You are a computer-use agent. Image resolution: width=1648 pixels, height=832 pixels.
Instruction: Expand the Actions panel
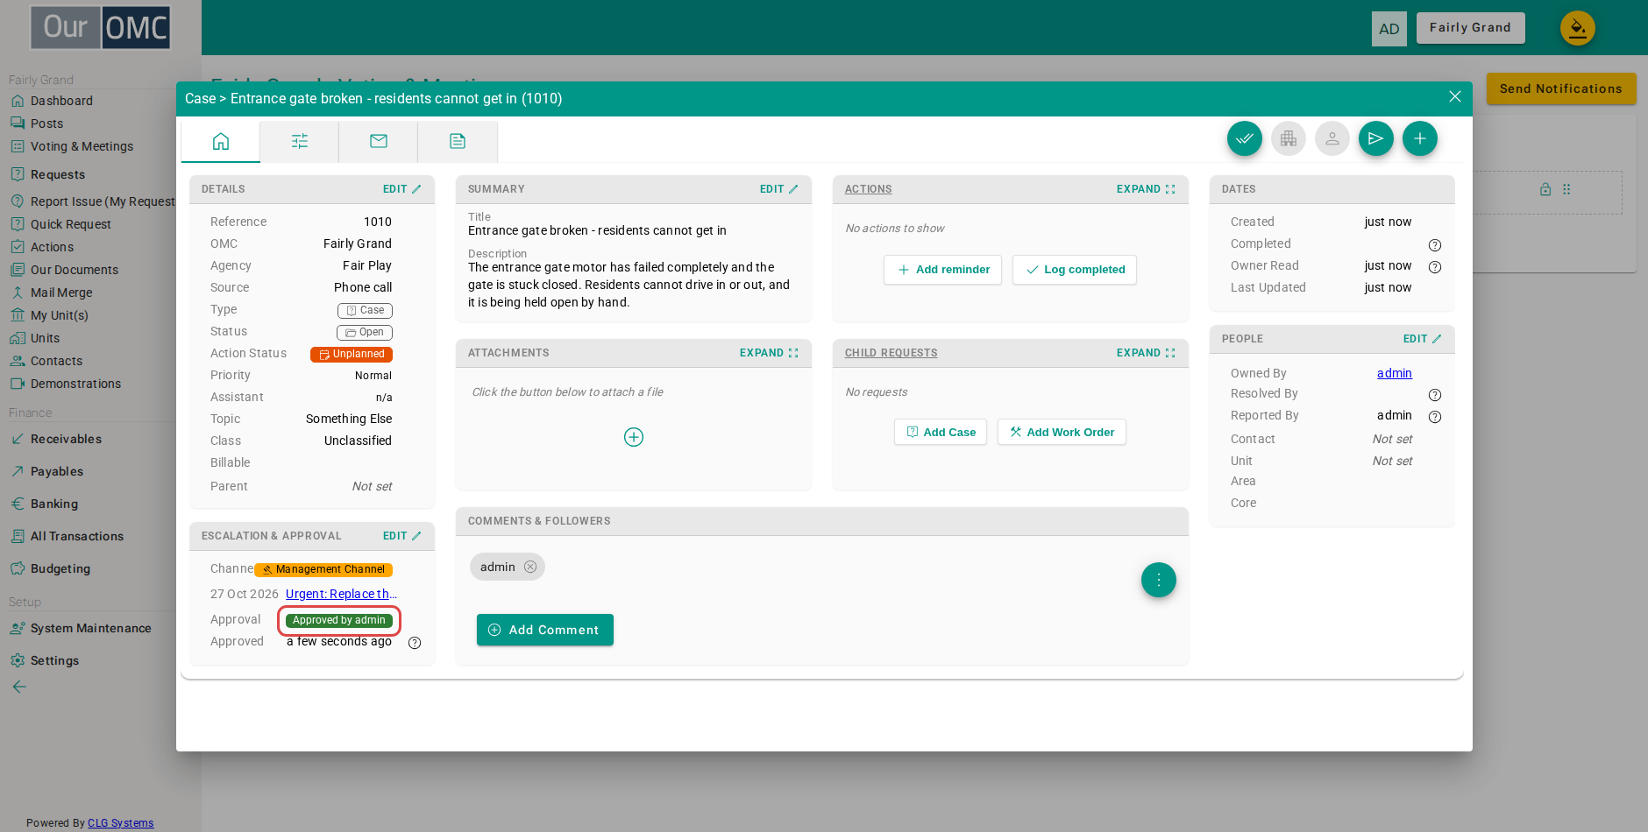point(1146,189)
